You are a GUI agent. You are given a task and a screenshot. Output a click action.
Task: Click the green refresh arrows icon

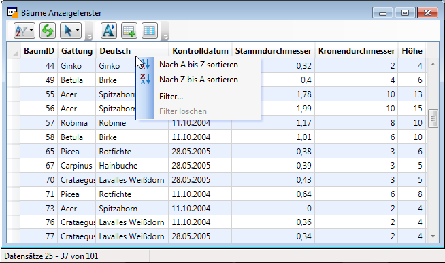click(48, 31)
